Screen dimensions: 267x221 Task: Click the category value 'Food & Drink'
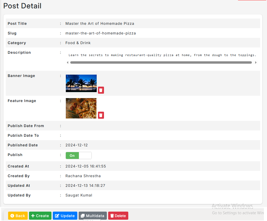78,43
